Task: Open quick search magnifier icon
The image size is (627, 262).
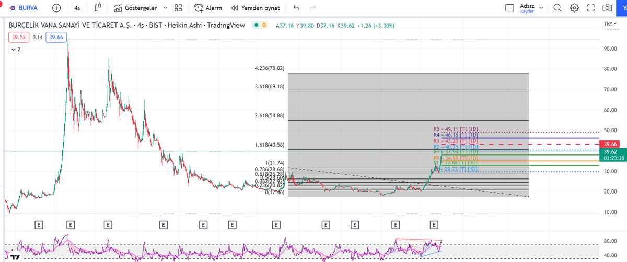Action: pyautogui.click(x=558, y=8)
